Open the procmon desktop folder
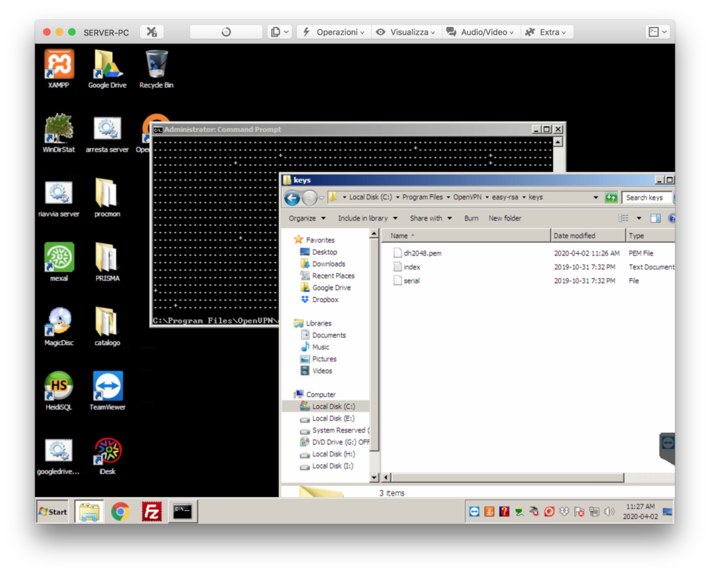 [x=107, y=198]
